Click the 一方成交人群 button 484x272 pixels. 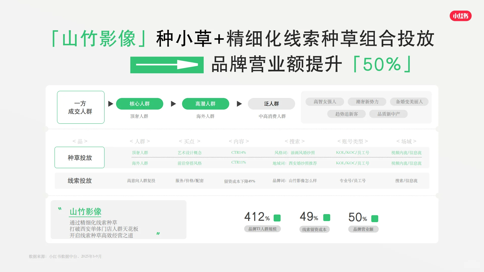81,107
